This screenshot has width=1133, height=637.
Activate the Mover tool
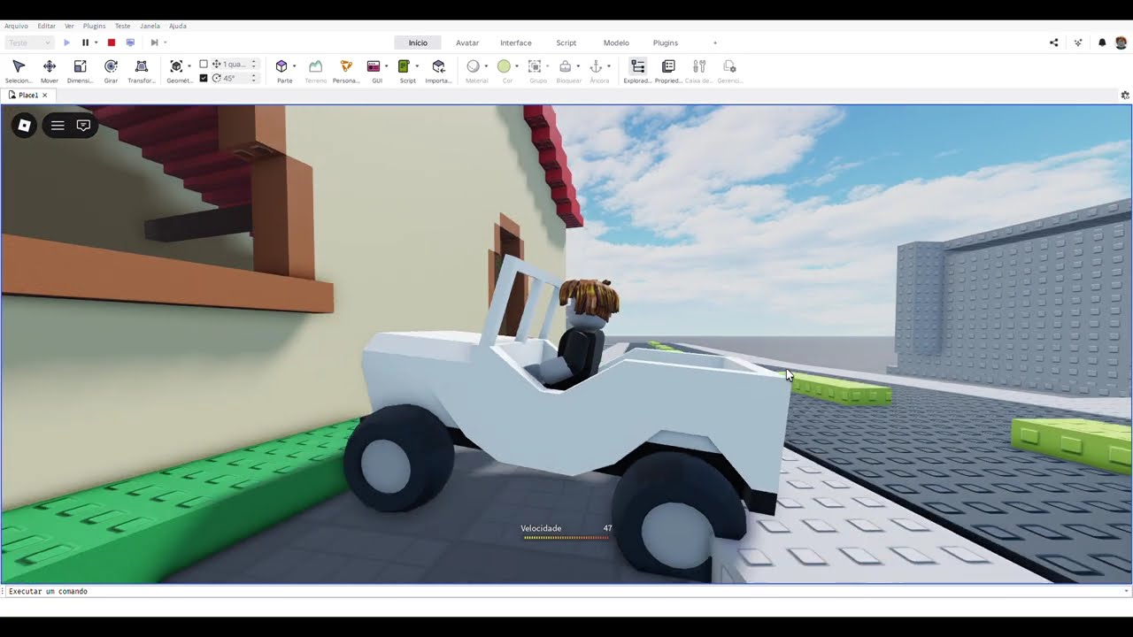50,71
